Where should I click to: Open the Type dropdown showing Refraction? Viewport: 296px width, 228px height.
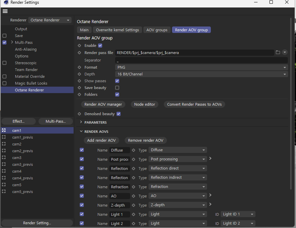pos(178,187)
